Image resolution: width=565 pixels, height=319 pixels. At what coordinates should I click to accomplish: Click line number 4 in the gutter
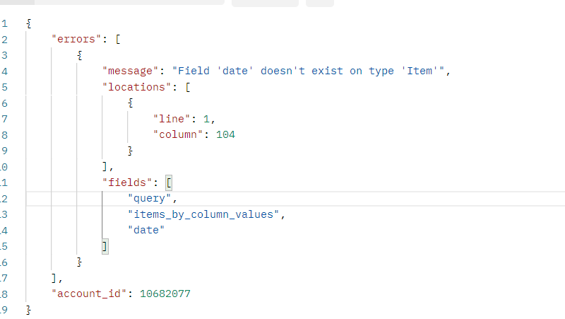pyautogui.click(x=4, y=71)
